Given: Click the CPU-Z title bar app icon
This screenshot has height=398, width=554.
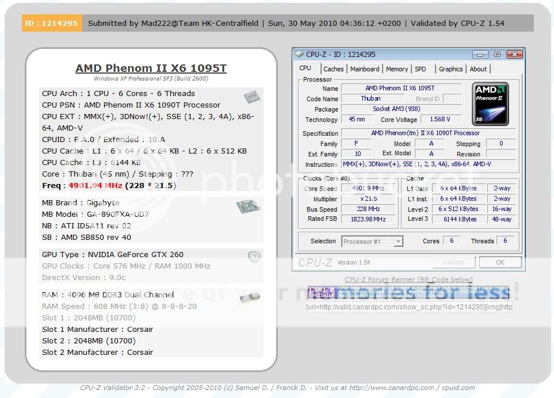Looking at the screenshot, I should coord(299,55).
